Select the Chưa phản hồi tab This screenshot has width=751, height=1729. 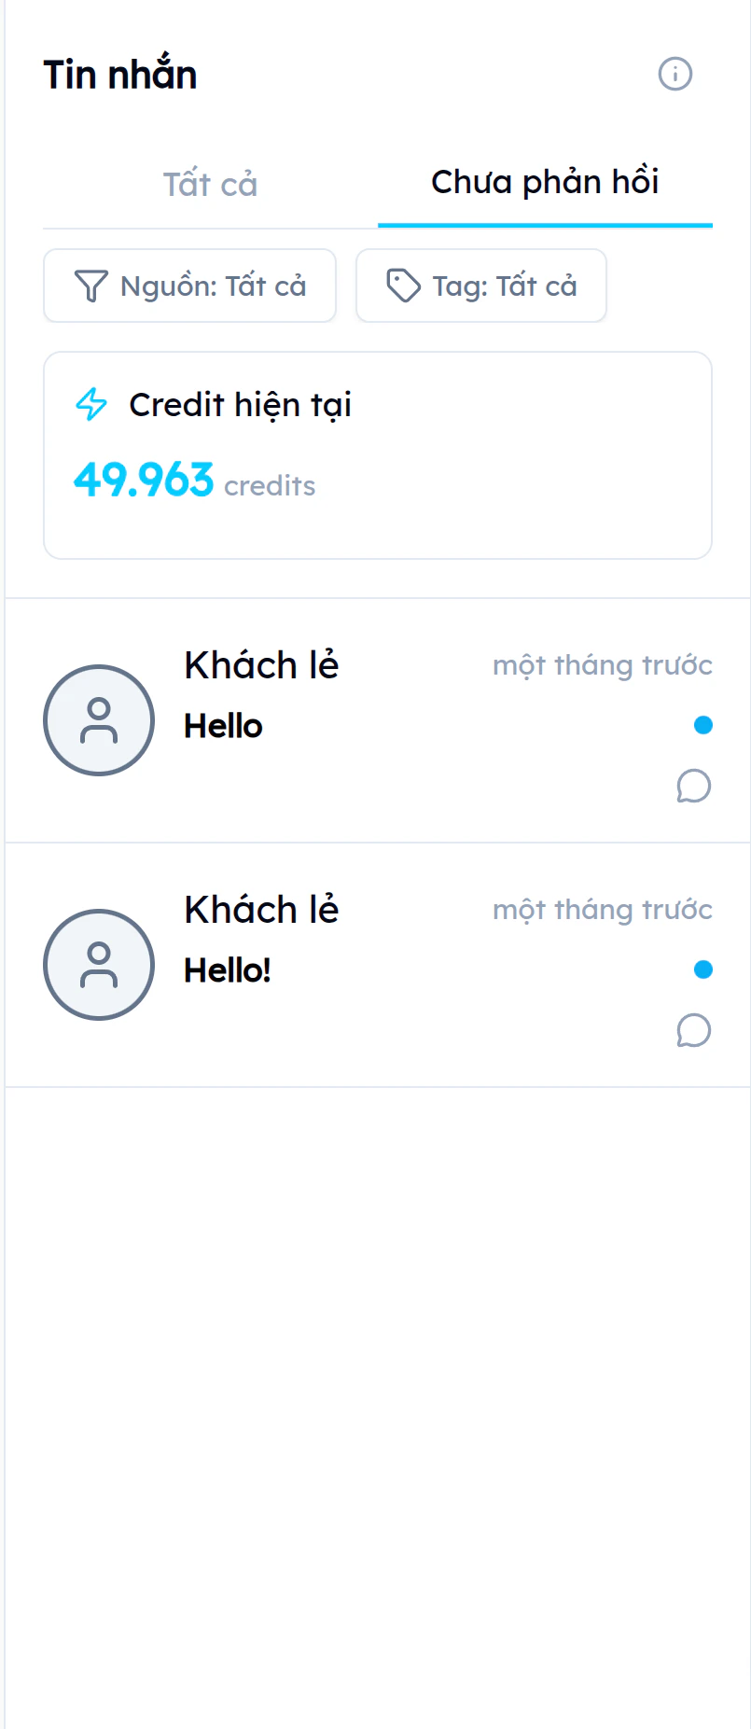pos(544,182)
